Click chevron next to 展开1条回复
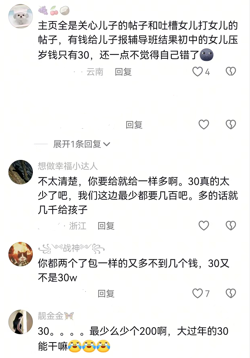 107,144
